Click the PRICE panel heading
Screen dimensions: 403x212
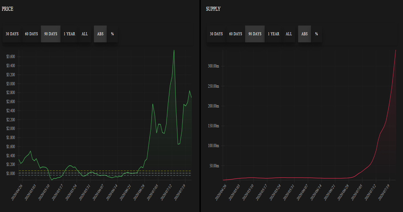[7, 9]
